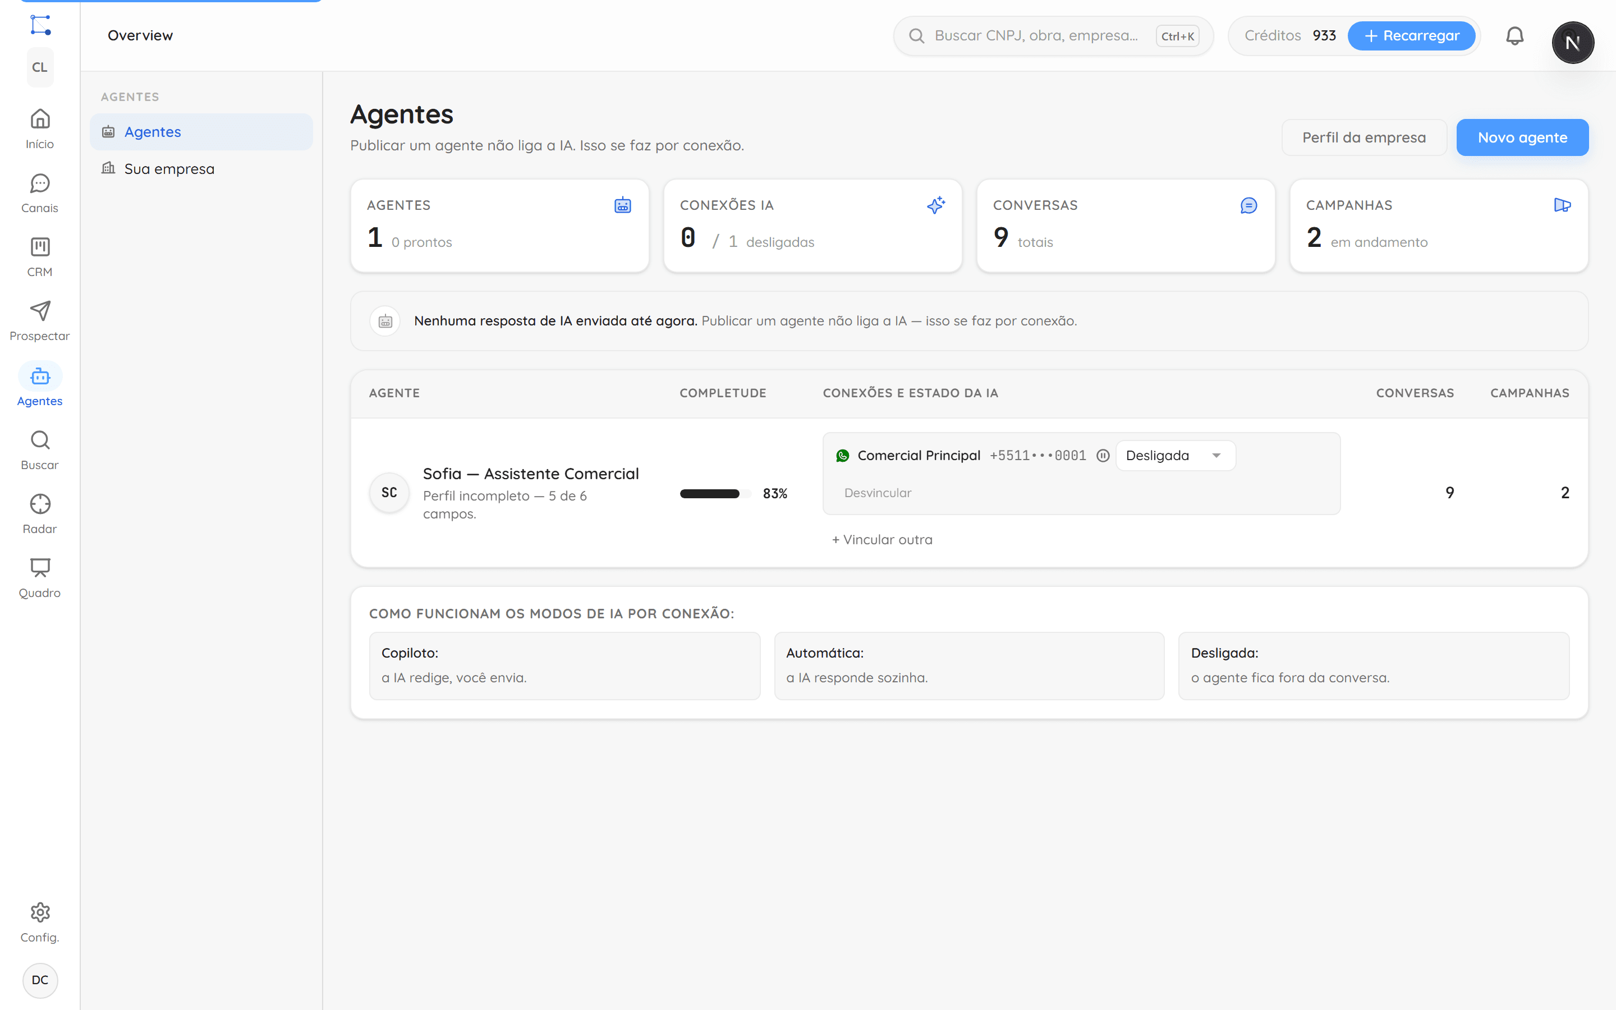Select Agentes in the submenu

coord(201,132)
